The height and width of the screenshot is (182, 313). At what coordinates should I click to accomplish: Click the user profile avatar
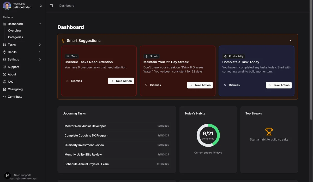7,6
